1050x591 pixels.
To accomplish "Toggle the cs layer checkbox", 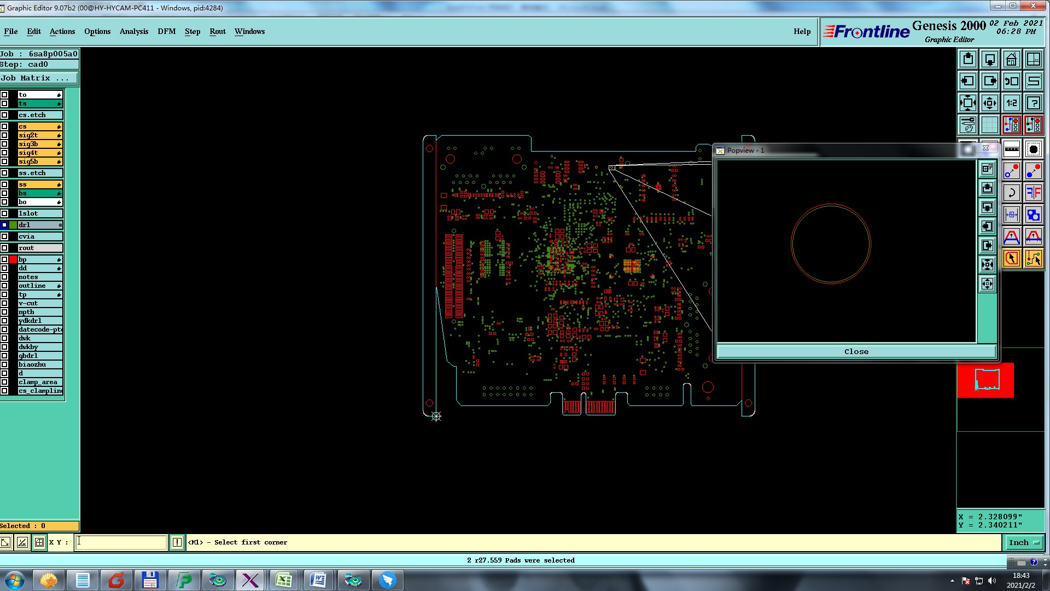I will click(x=4, y=126).
